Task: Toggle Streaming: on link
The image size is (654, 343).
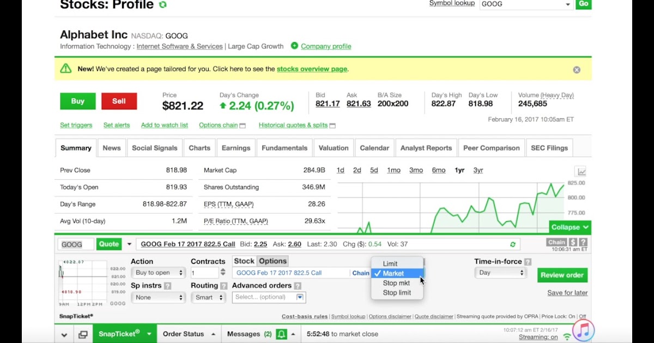Action: click(x=538, y=338)
